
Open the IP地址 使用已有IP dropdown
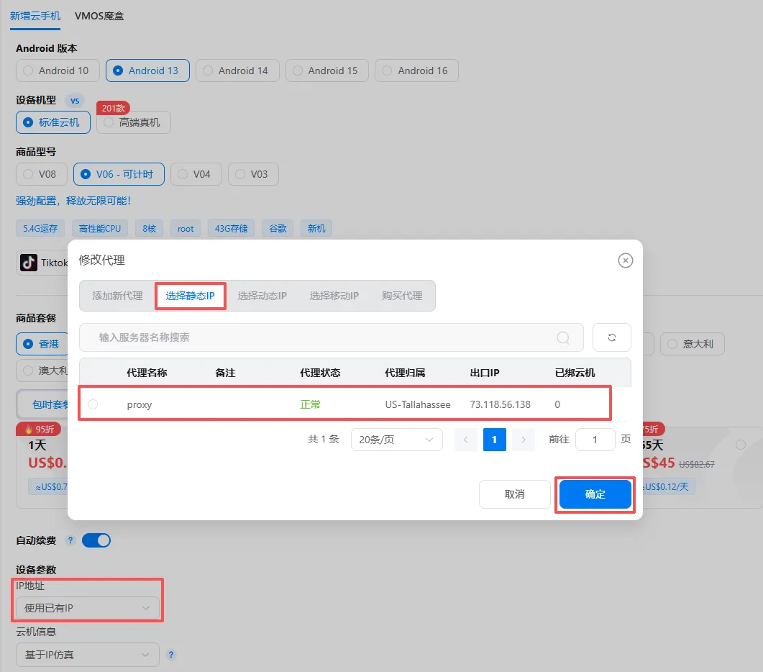point(86,607)
